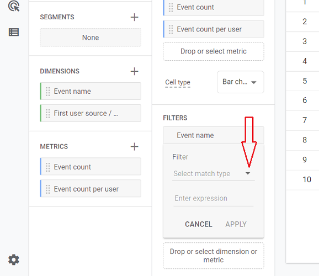
Task: Open the Admin settings gear icon
Action: coord(14,260)
